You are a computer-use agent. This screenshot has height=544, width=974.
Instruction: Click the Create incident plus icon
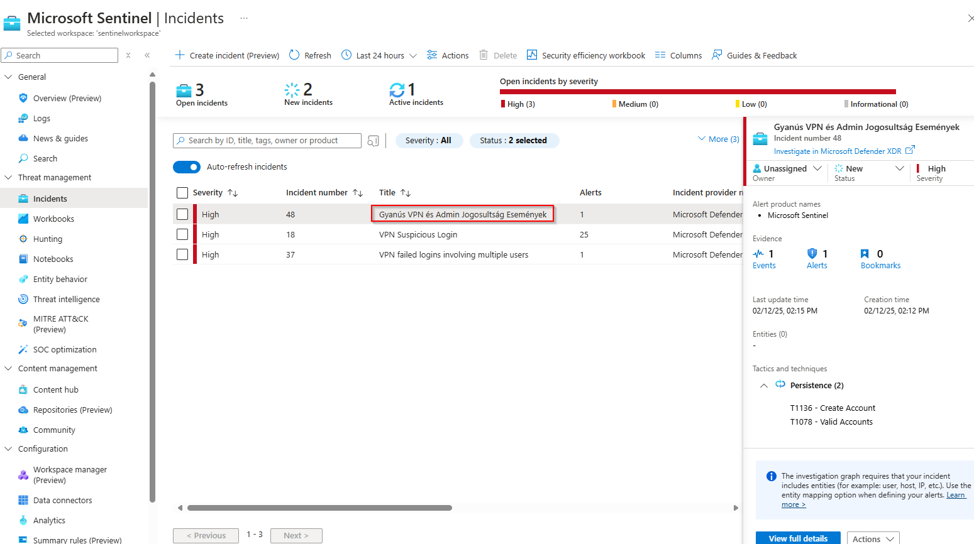pos(180,55)
